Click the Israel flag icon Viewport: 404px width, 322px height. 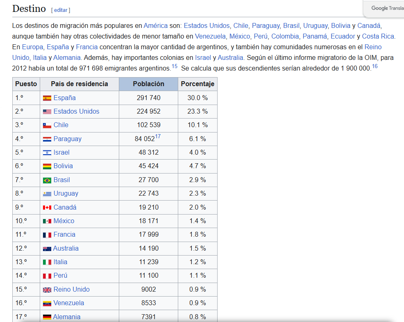47,153
